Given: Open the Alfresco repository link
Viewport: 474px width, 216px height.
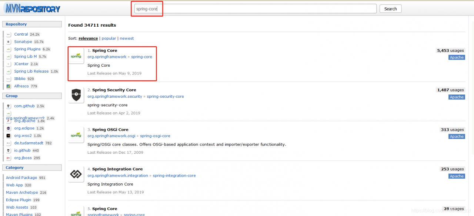Looking at the screenshot, I should click(x=21, y=86).
